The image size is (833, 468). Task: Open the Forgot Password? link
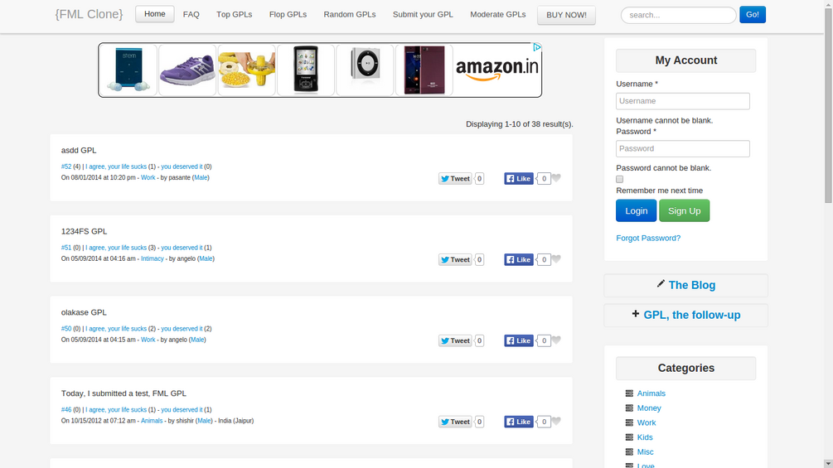[x=648, y=239]
